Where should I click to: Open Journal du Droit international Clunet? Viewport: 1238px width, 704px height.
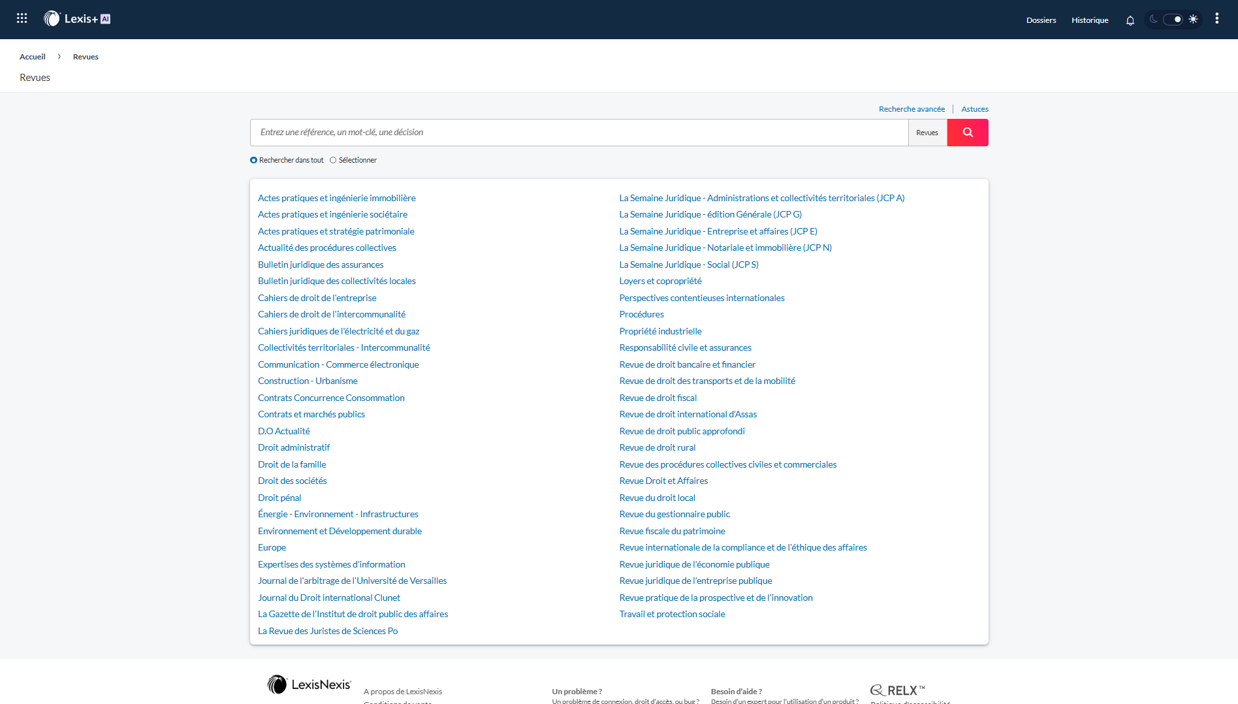(x=329, y=598)
